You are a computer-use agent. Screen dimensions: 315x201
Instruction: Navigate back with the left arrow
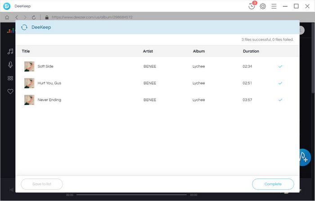pos(17,17)
